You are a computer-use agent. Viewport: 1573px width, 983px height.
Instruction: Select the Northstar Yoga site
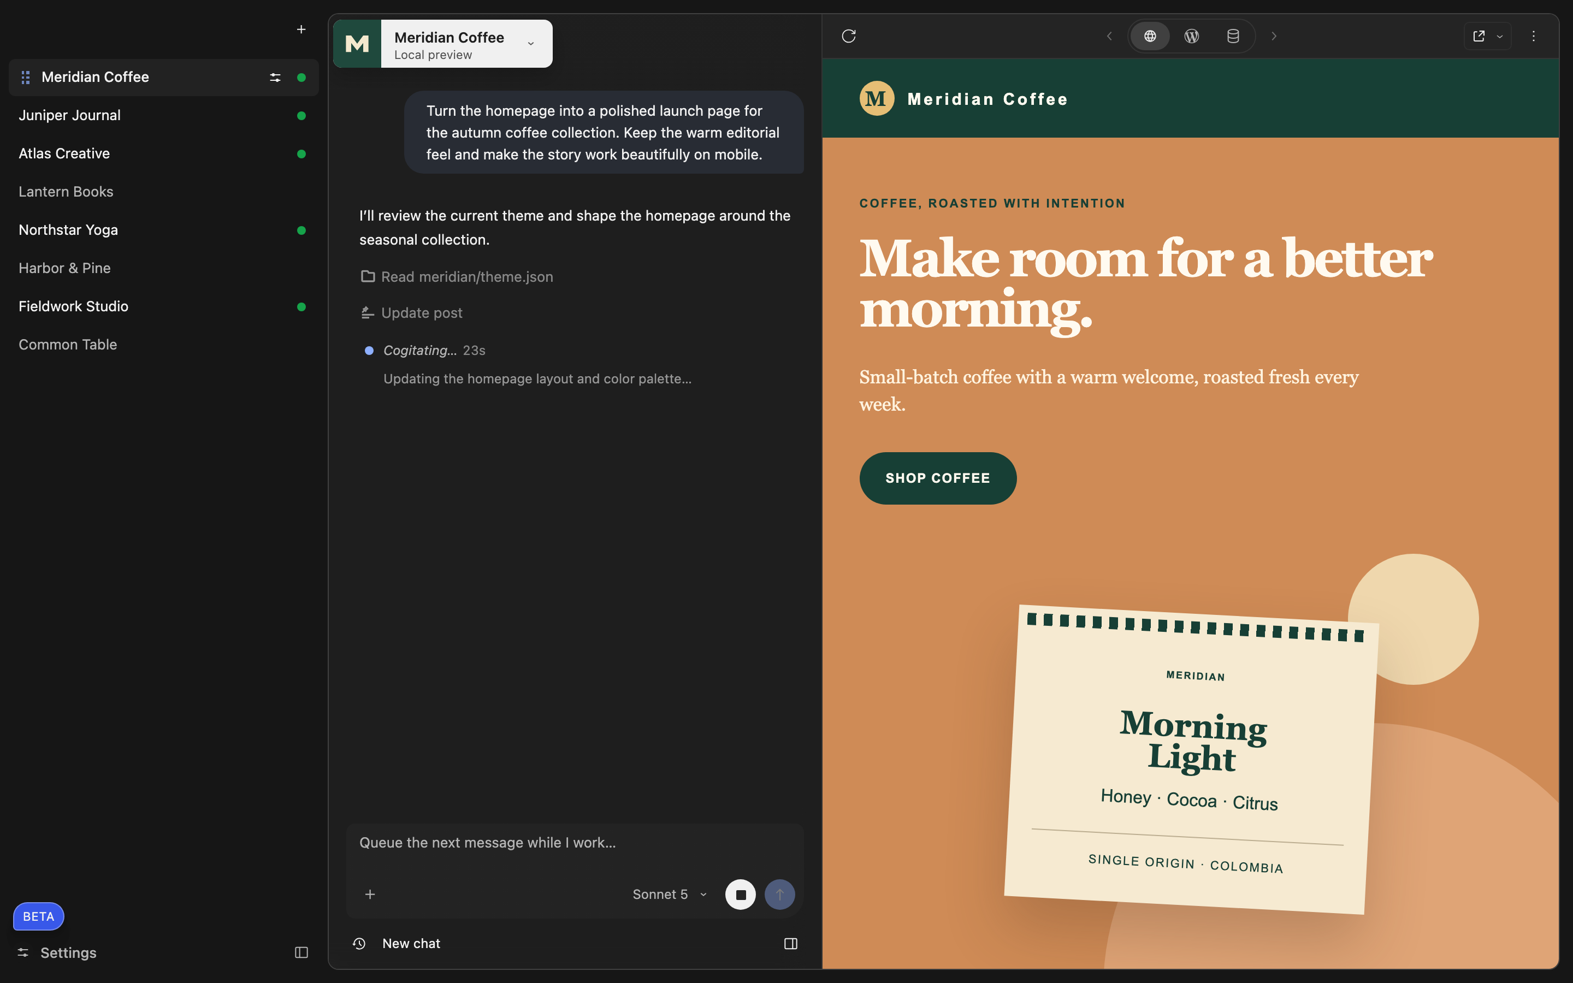(163, 230)
